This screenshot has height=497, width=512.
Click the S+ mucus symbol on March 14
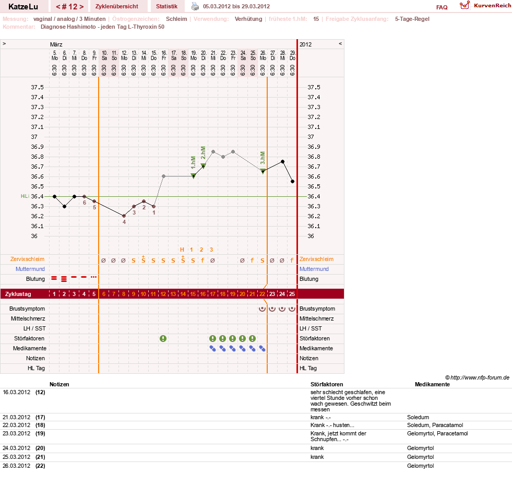[x=144, y=259]
